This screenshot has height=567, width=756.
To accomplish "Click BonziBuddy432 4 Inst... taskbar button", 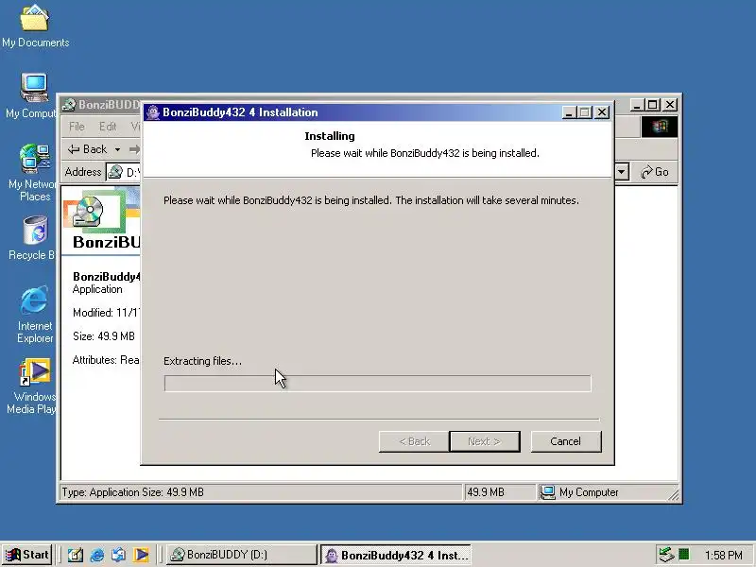I will [395, 555].
